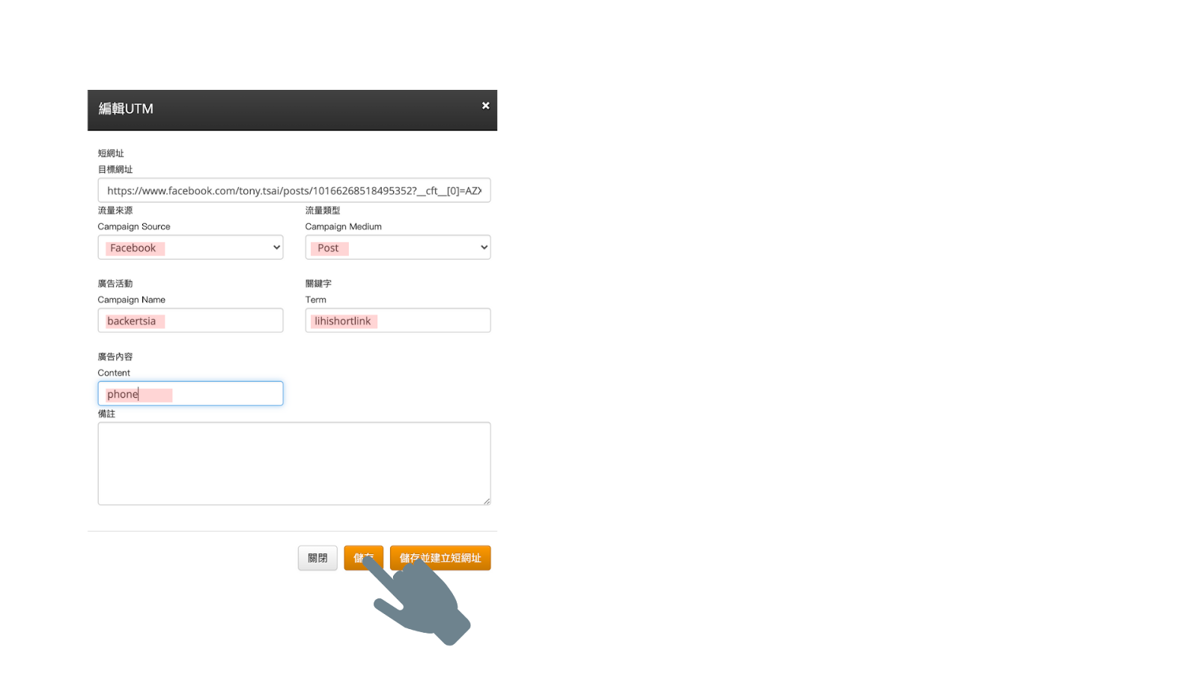The width and height of the screenshot is (1198, 674).
Task: Focus the Term field containing lihishortlink
Action: tap(398, 321)
